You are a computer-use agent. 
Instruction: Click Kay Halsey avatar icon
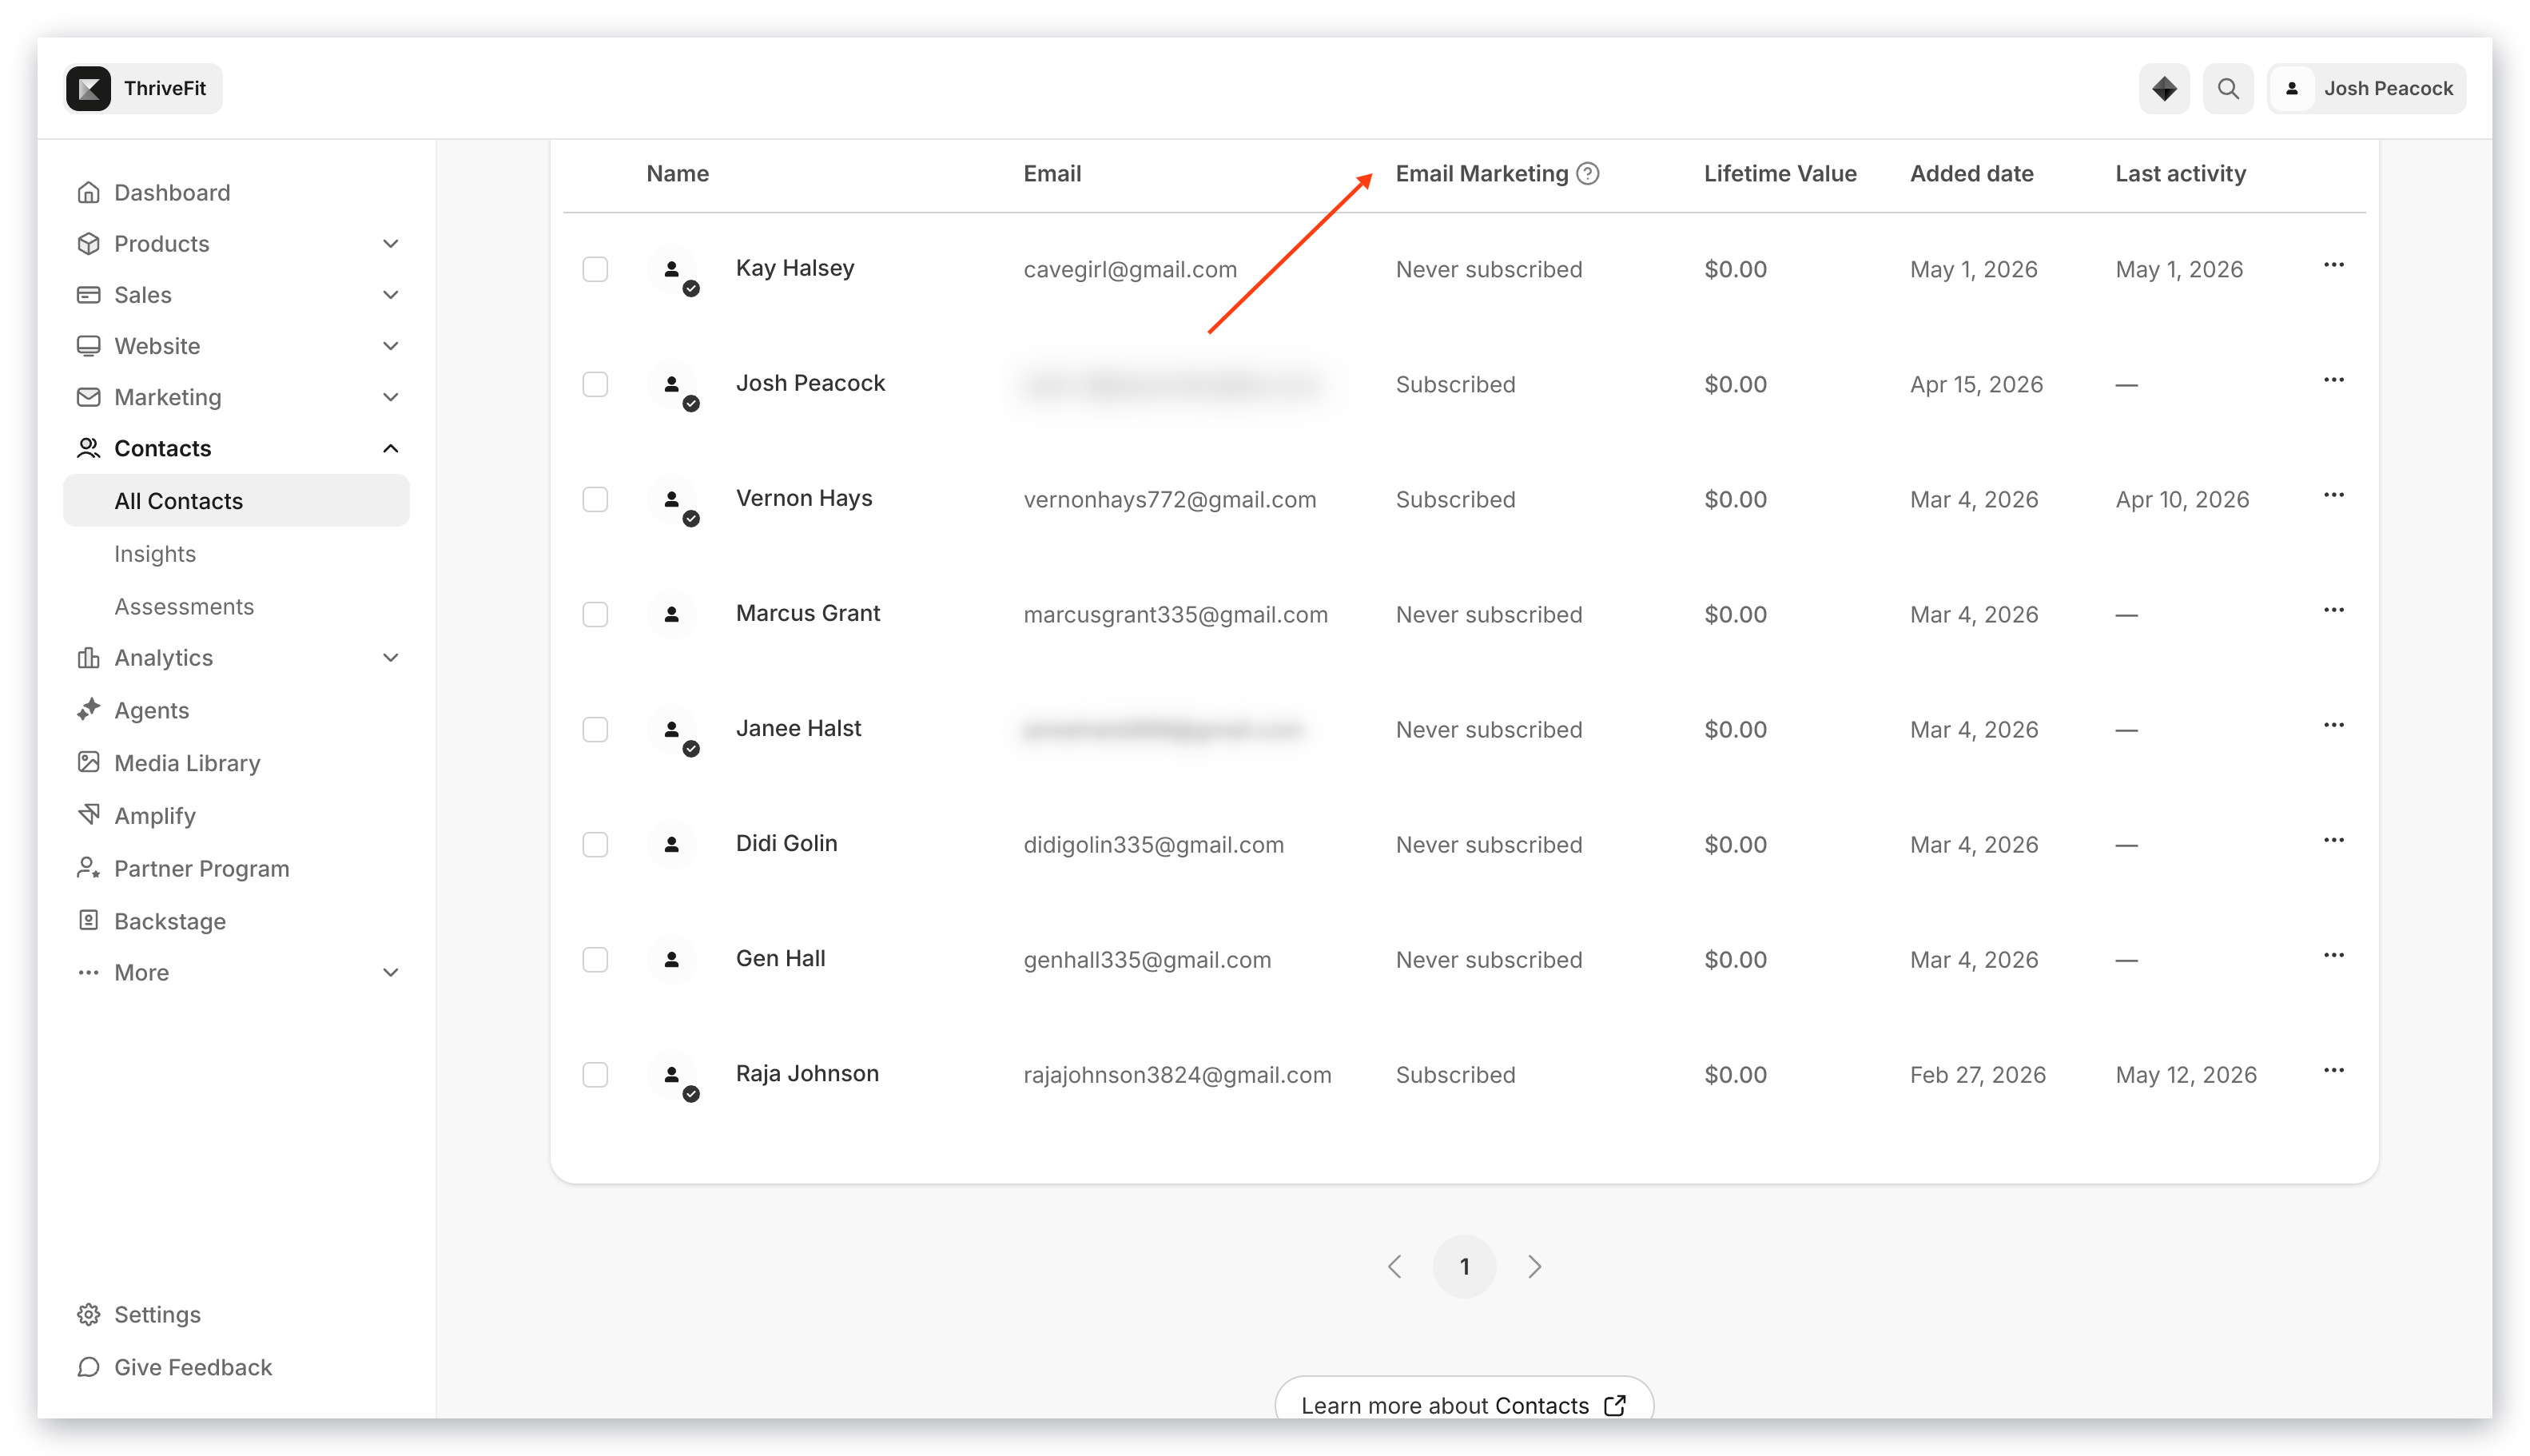click(x=672, y=269)
